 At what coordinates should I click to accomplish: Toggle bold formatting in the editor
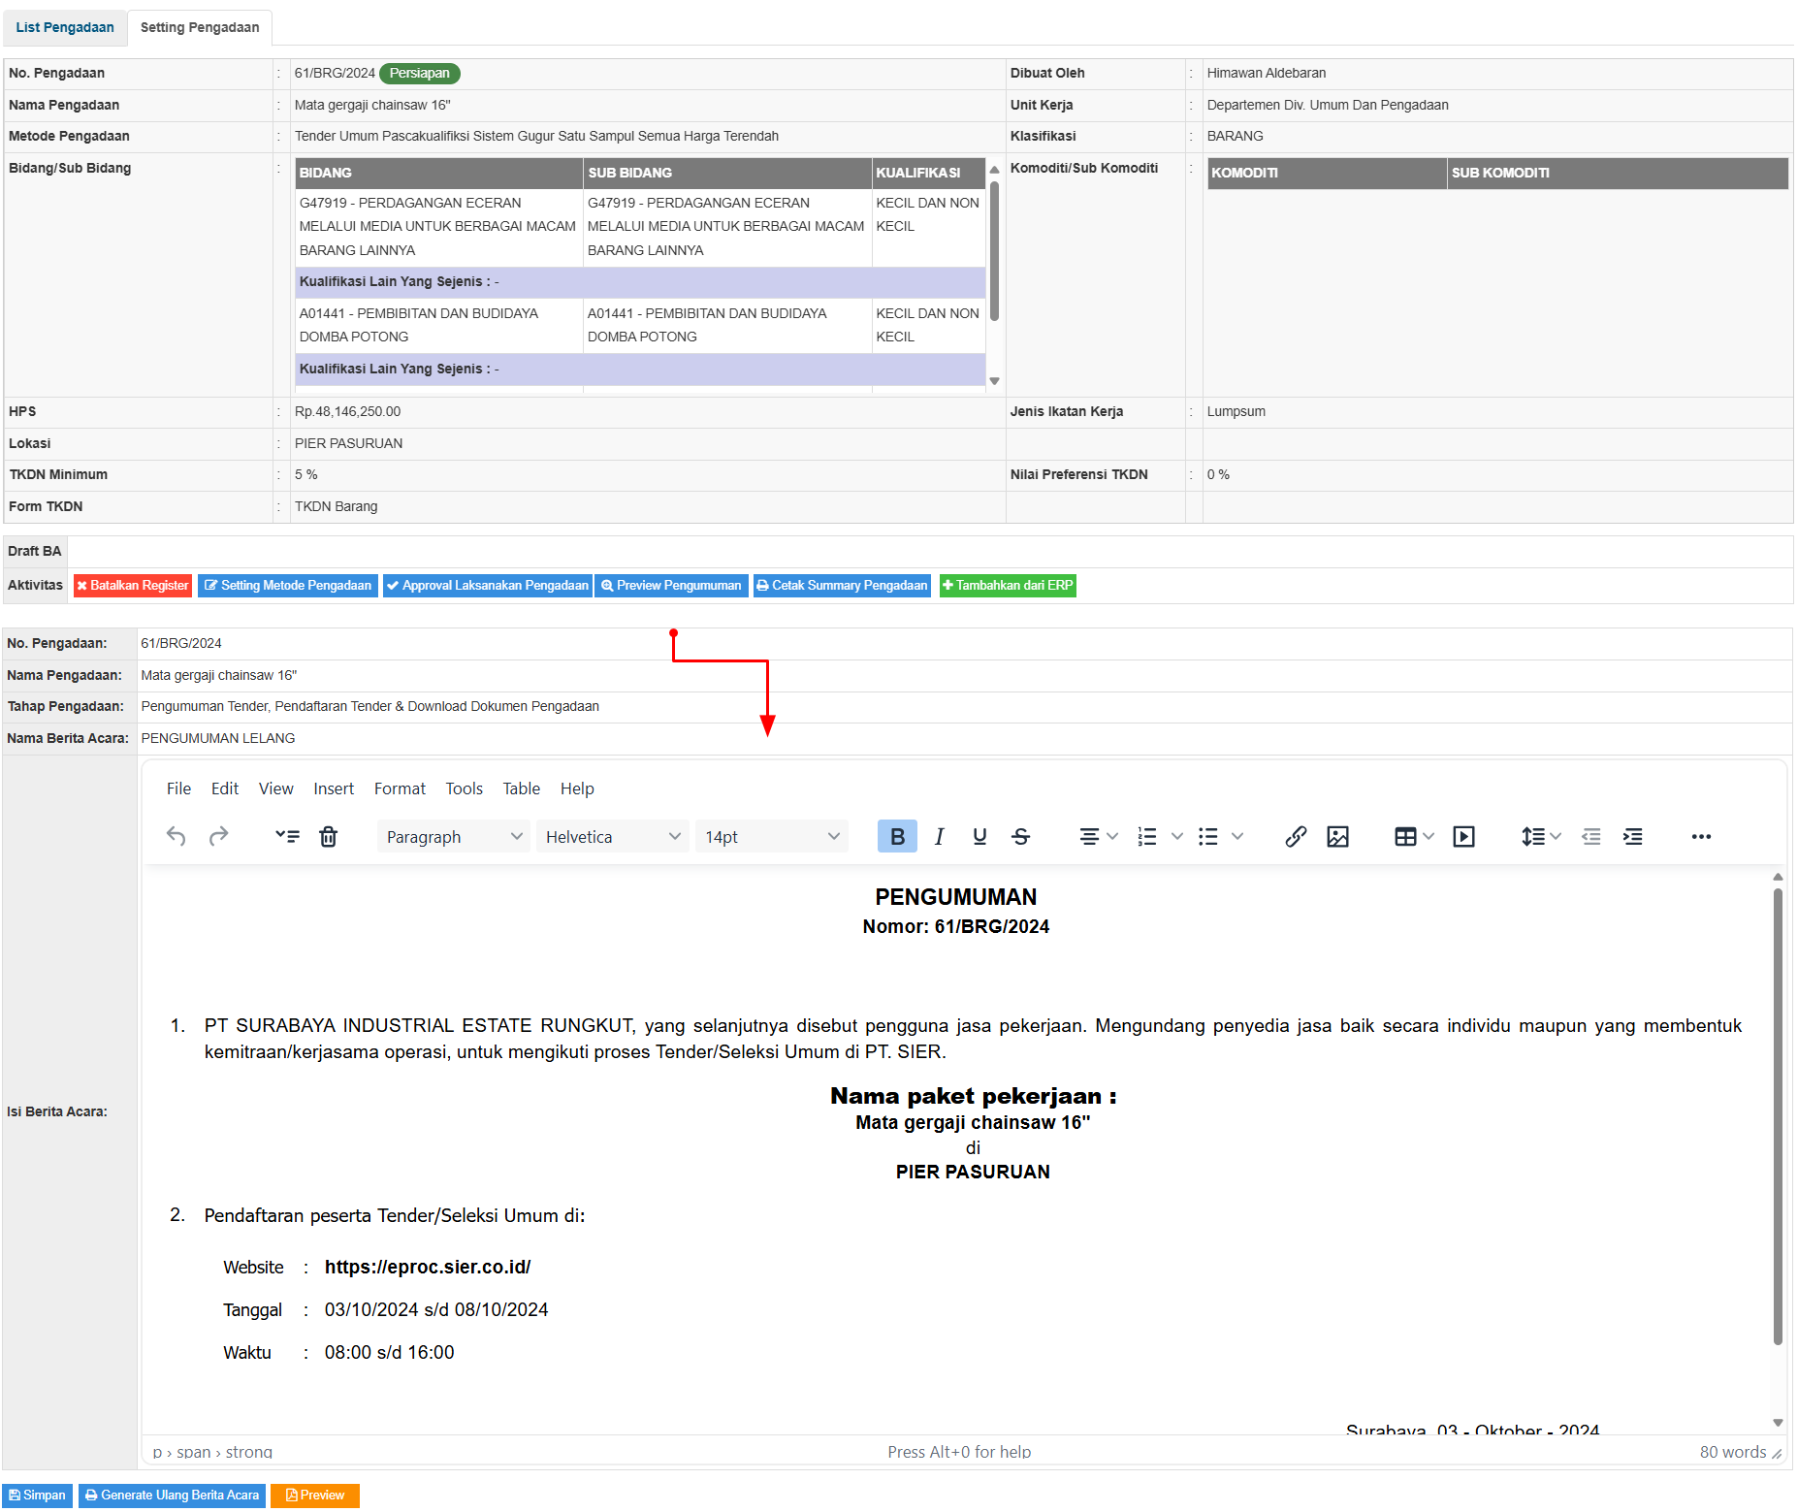[897, 837]
